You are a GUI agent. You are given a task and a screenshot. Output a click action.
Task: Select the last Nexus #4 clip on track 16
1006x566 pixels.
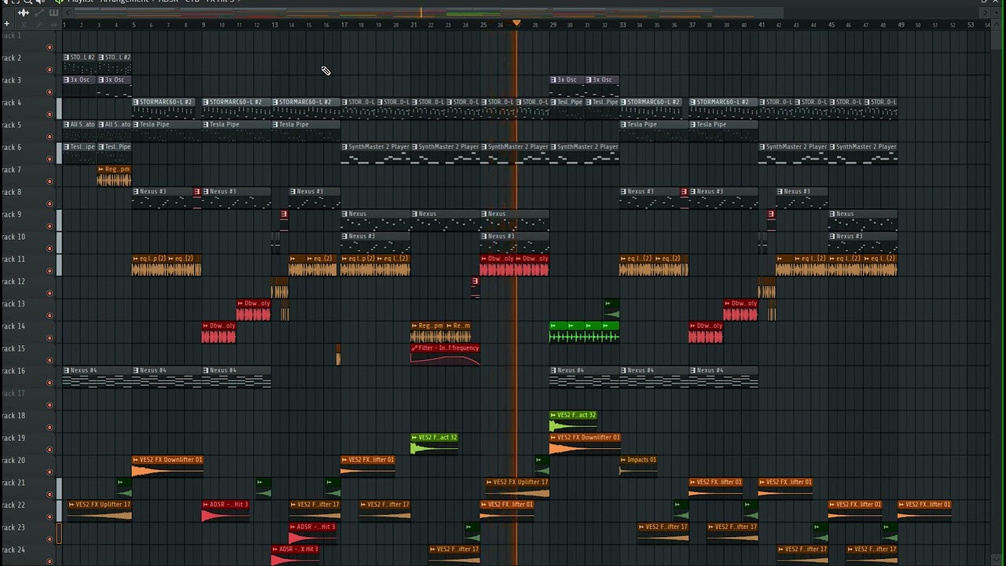pyautogui.click(x=723, y=377)
